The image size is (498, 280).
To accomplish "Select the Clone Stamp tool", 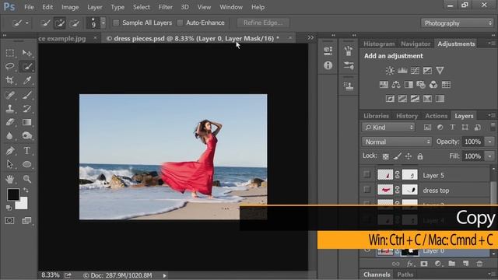I will pyautogui.click(x=10, y=109).
